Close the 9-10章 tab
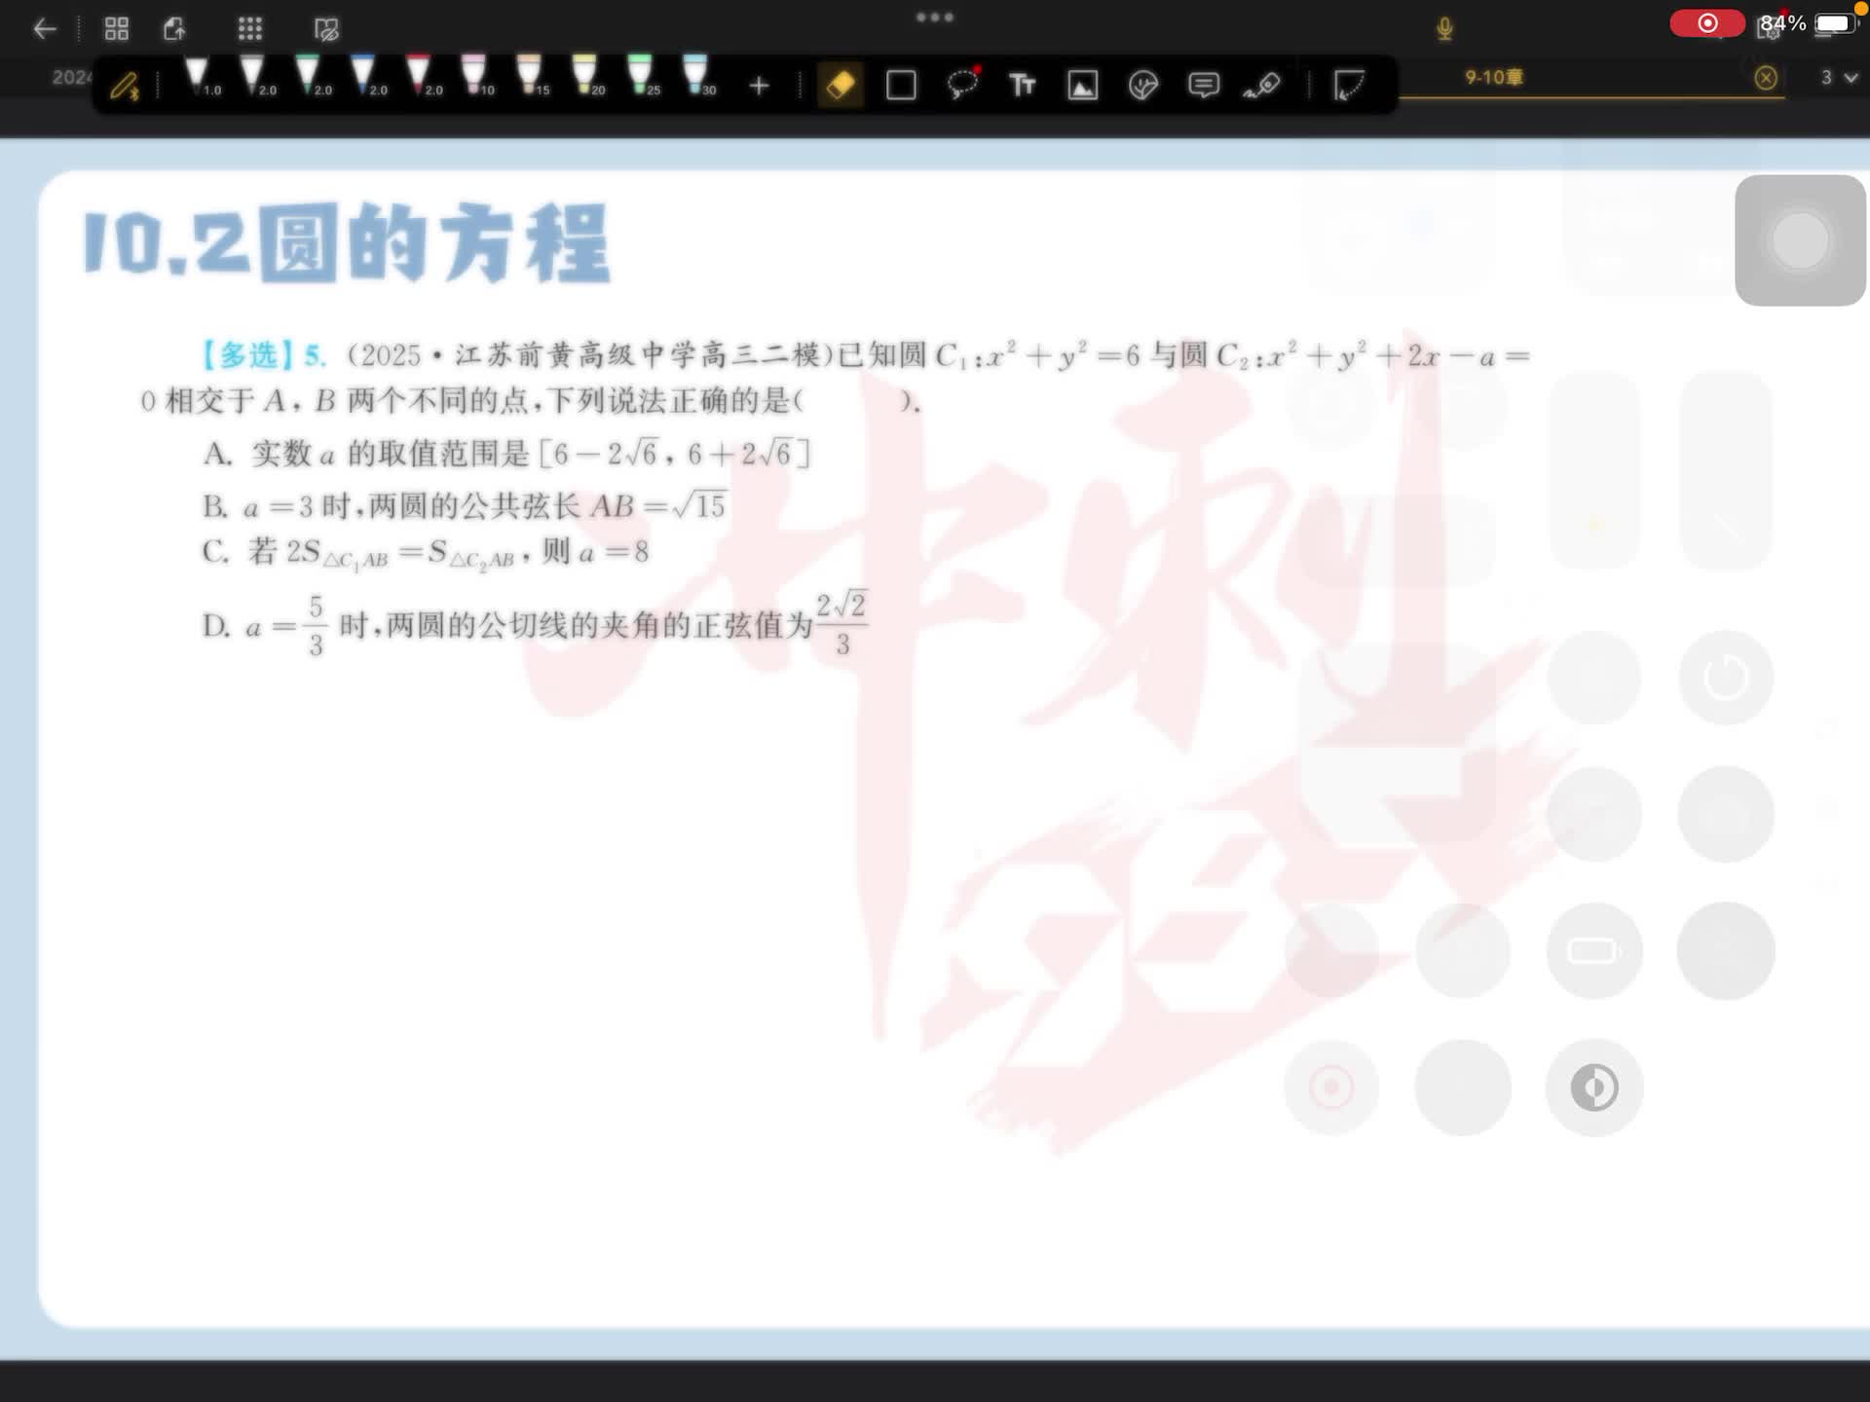 click(1765, 78)
